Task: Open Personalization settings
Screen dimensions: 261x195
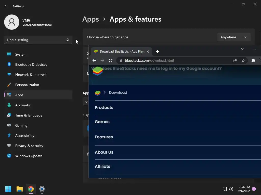Action: pos(38,85)
